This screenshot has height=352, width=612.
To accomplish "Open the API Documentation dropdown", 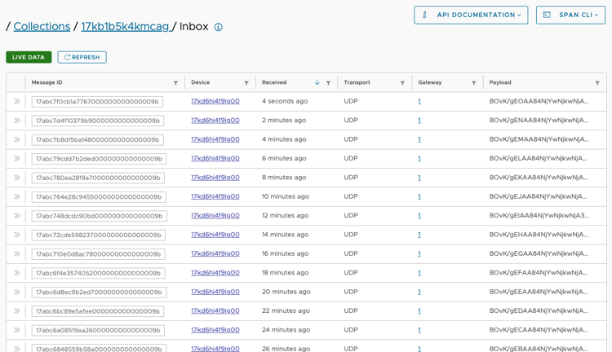I will [471, 15].
